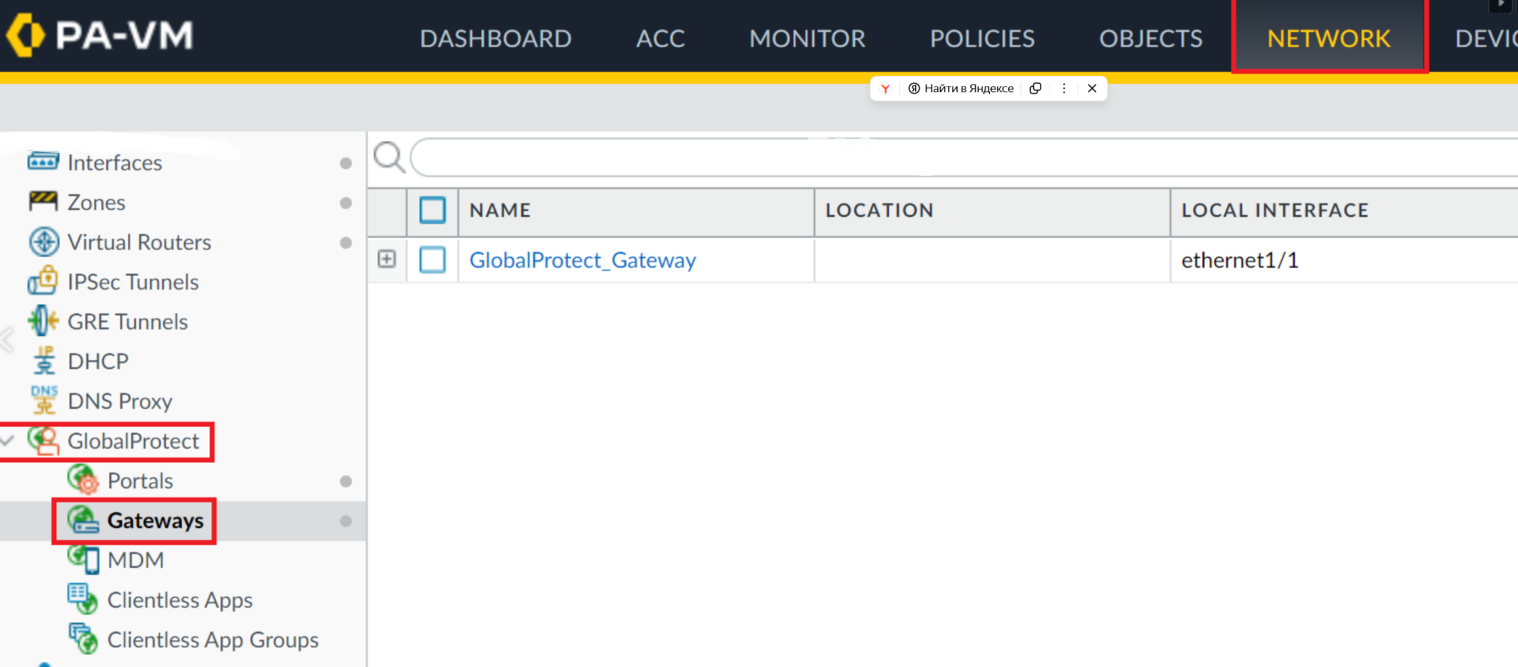The width and height of the screenshot is (1518, 667).
Task: Select GRE Tunnels in the sidebar
Action: pyautogui.click(x=128, y=322)
